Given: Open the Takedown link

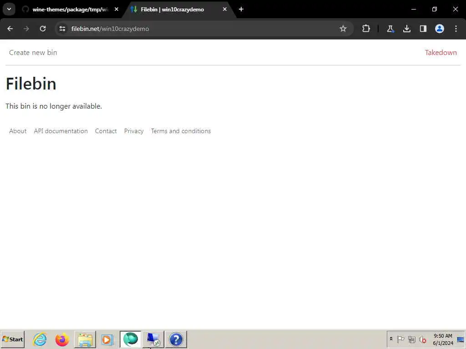Looking at the screenshot, I should pyautogui.click(x=441, y=53).
